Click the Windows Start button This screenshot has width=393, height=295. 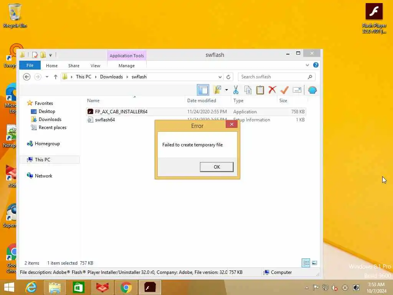9,287
